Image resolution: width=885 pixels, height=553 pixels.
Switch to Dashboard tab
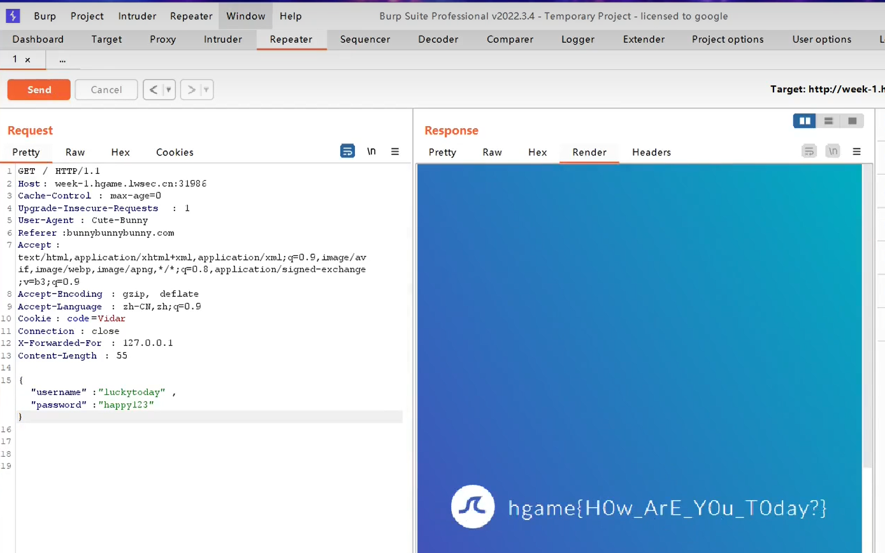point(38,39)
